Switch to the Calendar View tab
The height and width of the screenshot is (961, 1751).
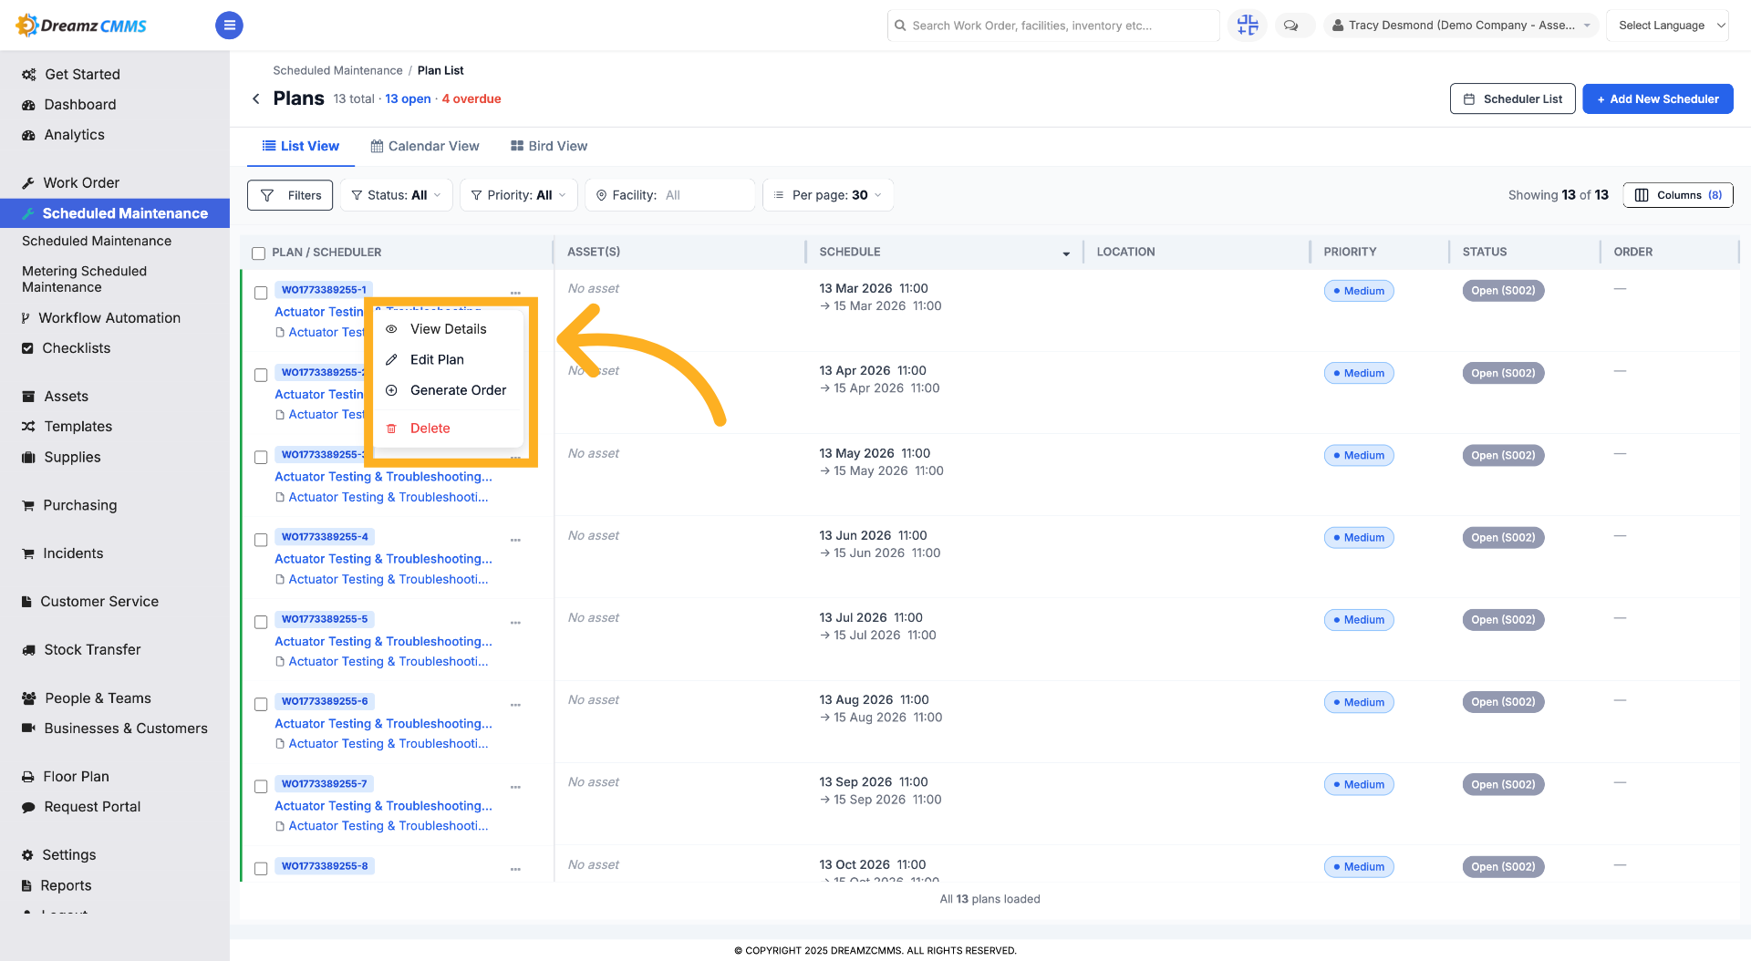[425, 146]
